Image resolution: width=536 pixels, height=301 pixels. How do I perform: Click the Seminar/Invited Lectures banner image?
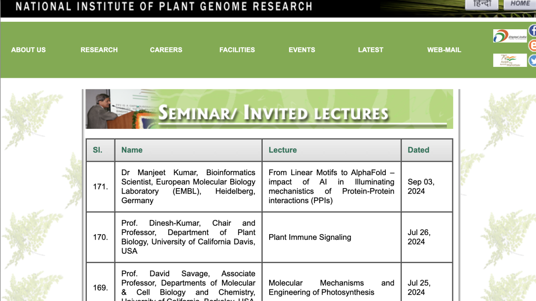269,109
